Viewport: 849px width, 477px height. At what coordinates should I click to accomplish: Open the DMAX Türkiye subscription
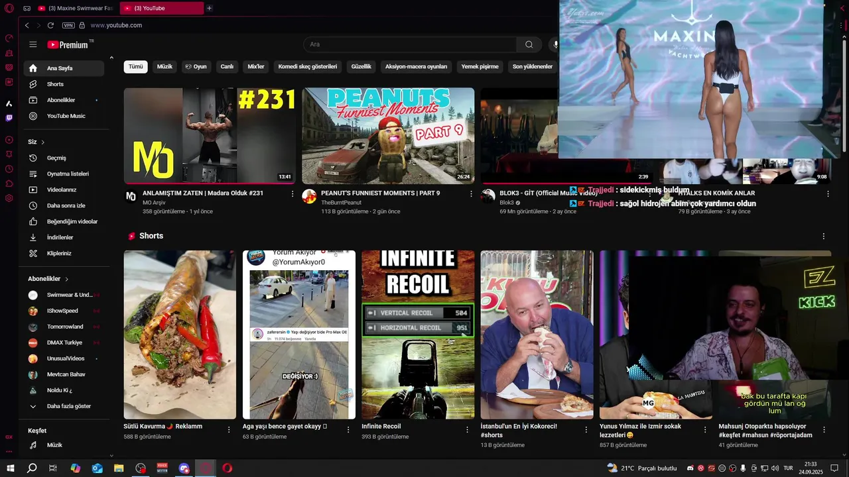(64, 343)
